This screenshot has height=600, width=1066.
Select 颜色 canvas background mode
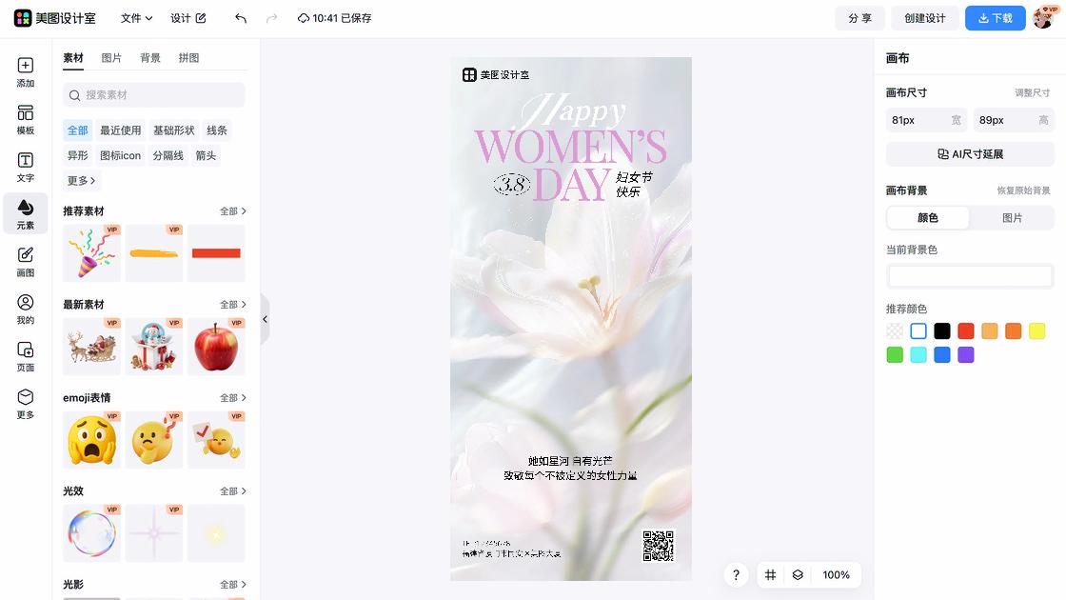tap(928, 218)
